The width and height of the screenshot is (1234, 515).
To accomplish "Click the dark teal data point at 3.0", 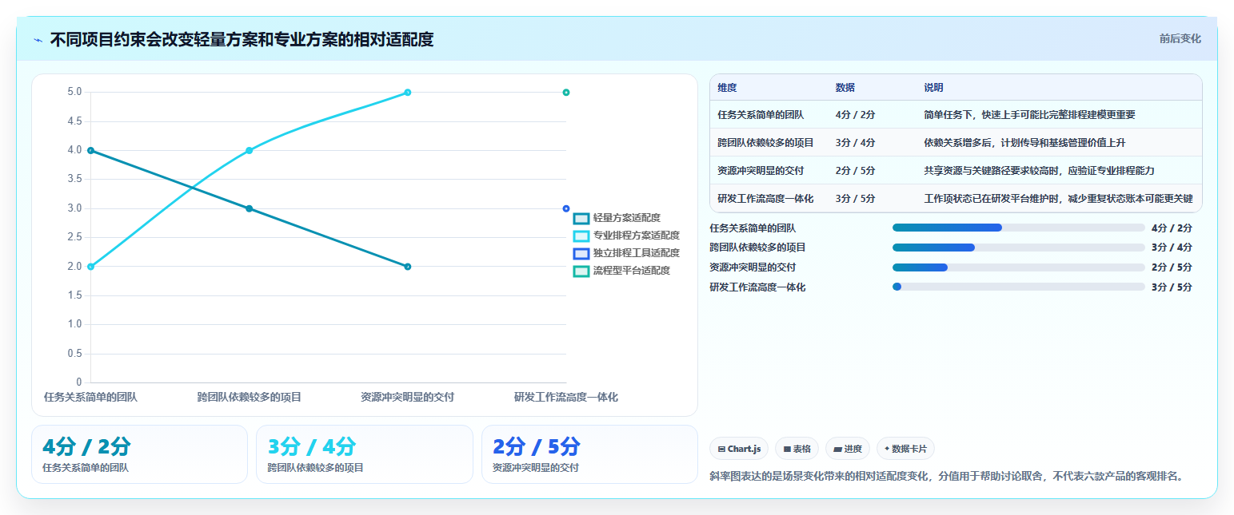I will coord(249,208).
